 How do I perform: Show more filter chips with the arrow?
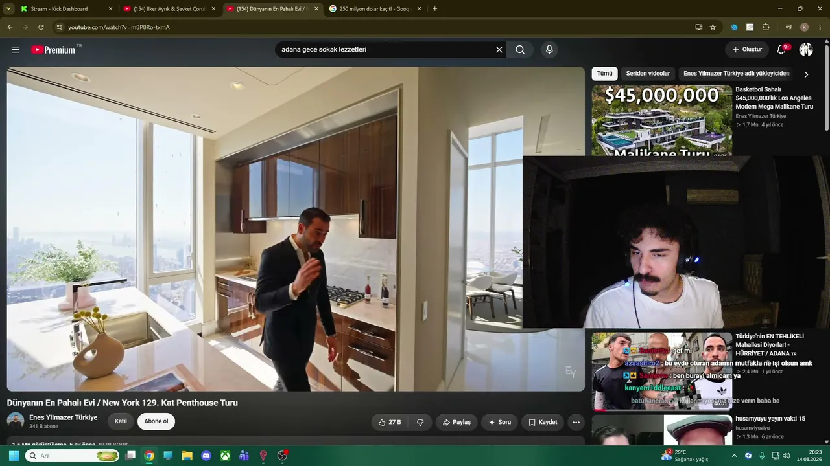tap(806, 74)
